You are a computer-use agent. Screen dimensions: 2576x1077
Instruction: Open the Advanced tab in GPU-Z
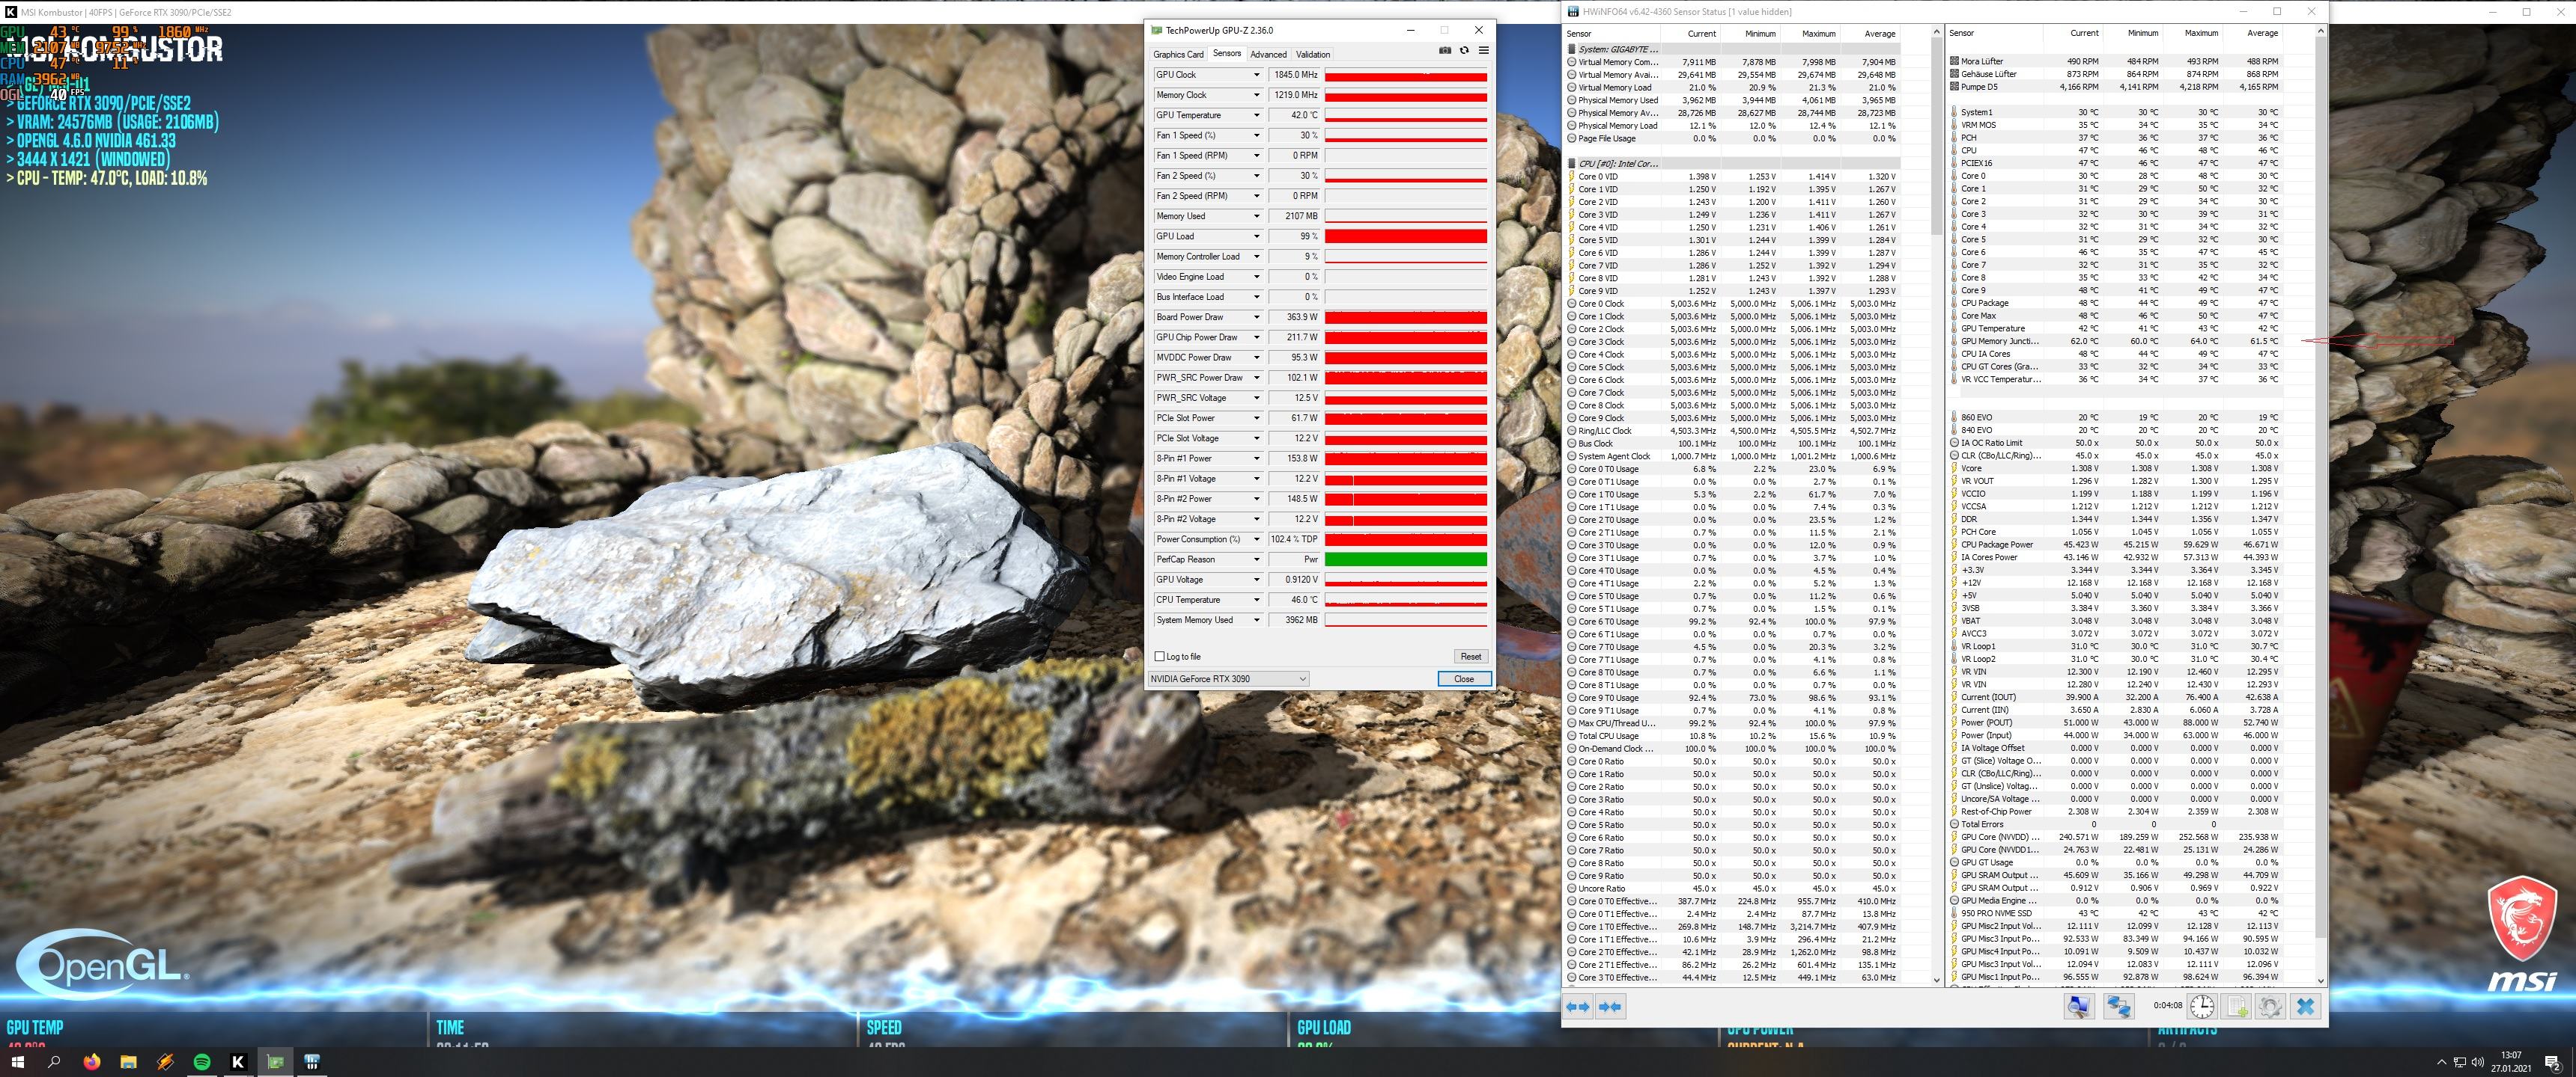pyautogui.click(x=1268, y=55)
